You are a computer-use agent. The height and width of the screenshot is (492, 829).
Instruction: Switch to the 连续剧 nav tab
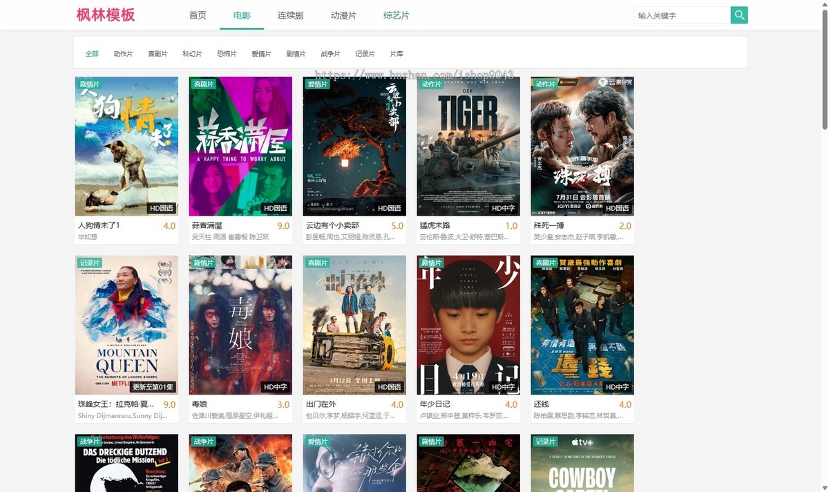(291, 15)
